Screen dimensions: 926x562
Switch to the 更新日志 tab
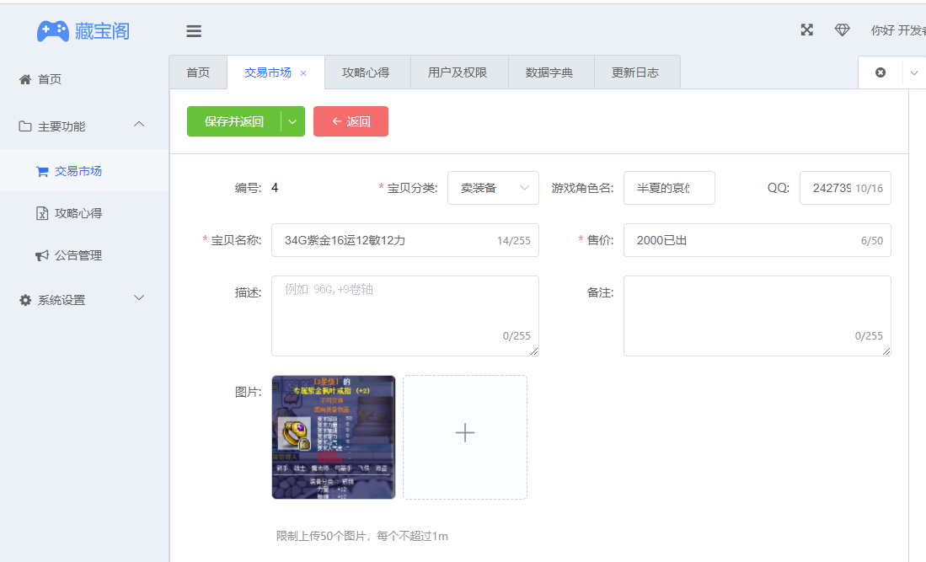[635, 72]
